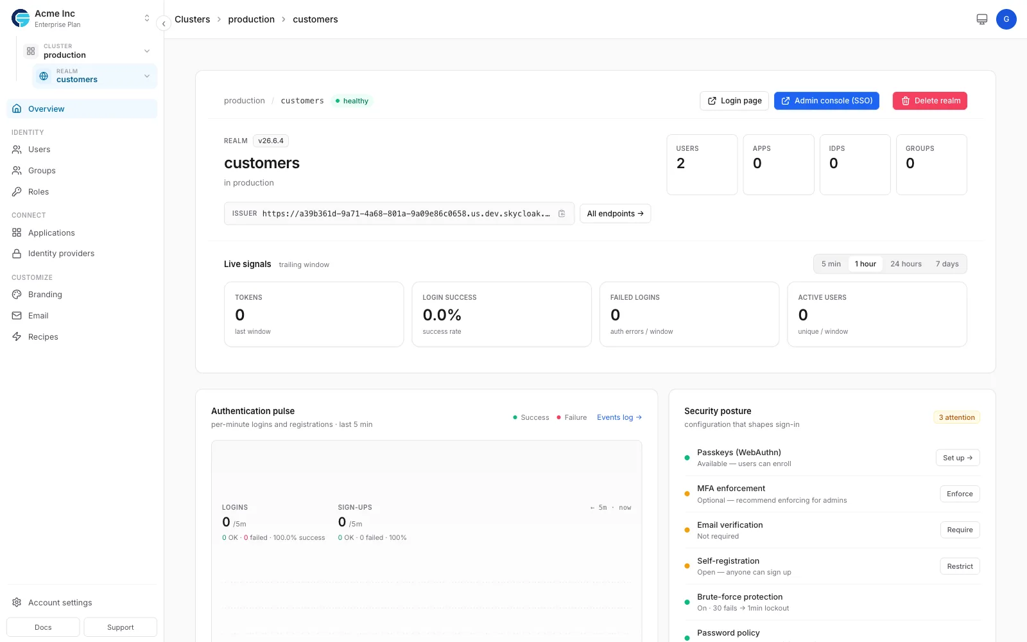Click the Delete realm button
The height and width of the screenshot is (642, 1027).
930,101
